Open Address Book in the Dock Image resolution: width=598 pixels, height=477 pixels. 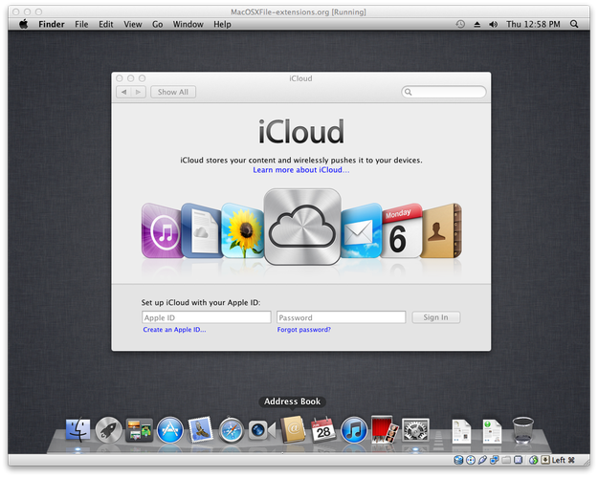pos(293,430)
